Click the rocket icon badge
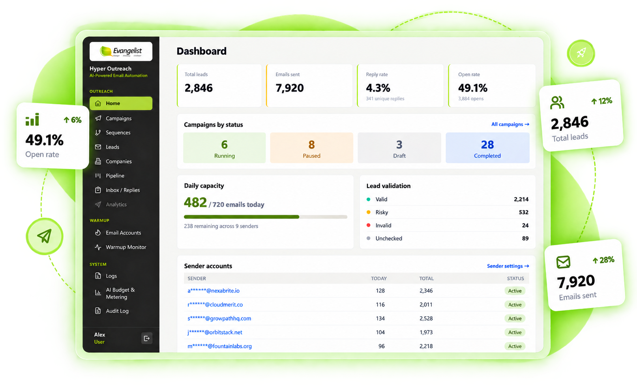 [581, 53]
